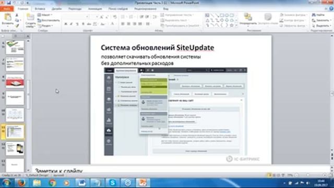Click the Justify text icon
This screenshot has height=188, width=334.
140,24
